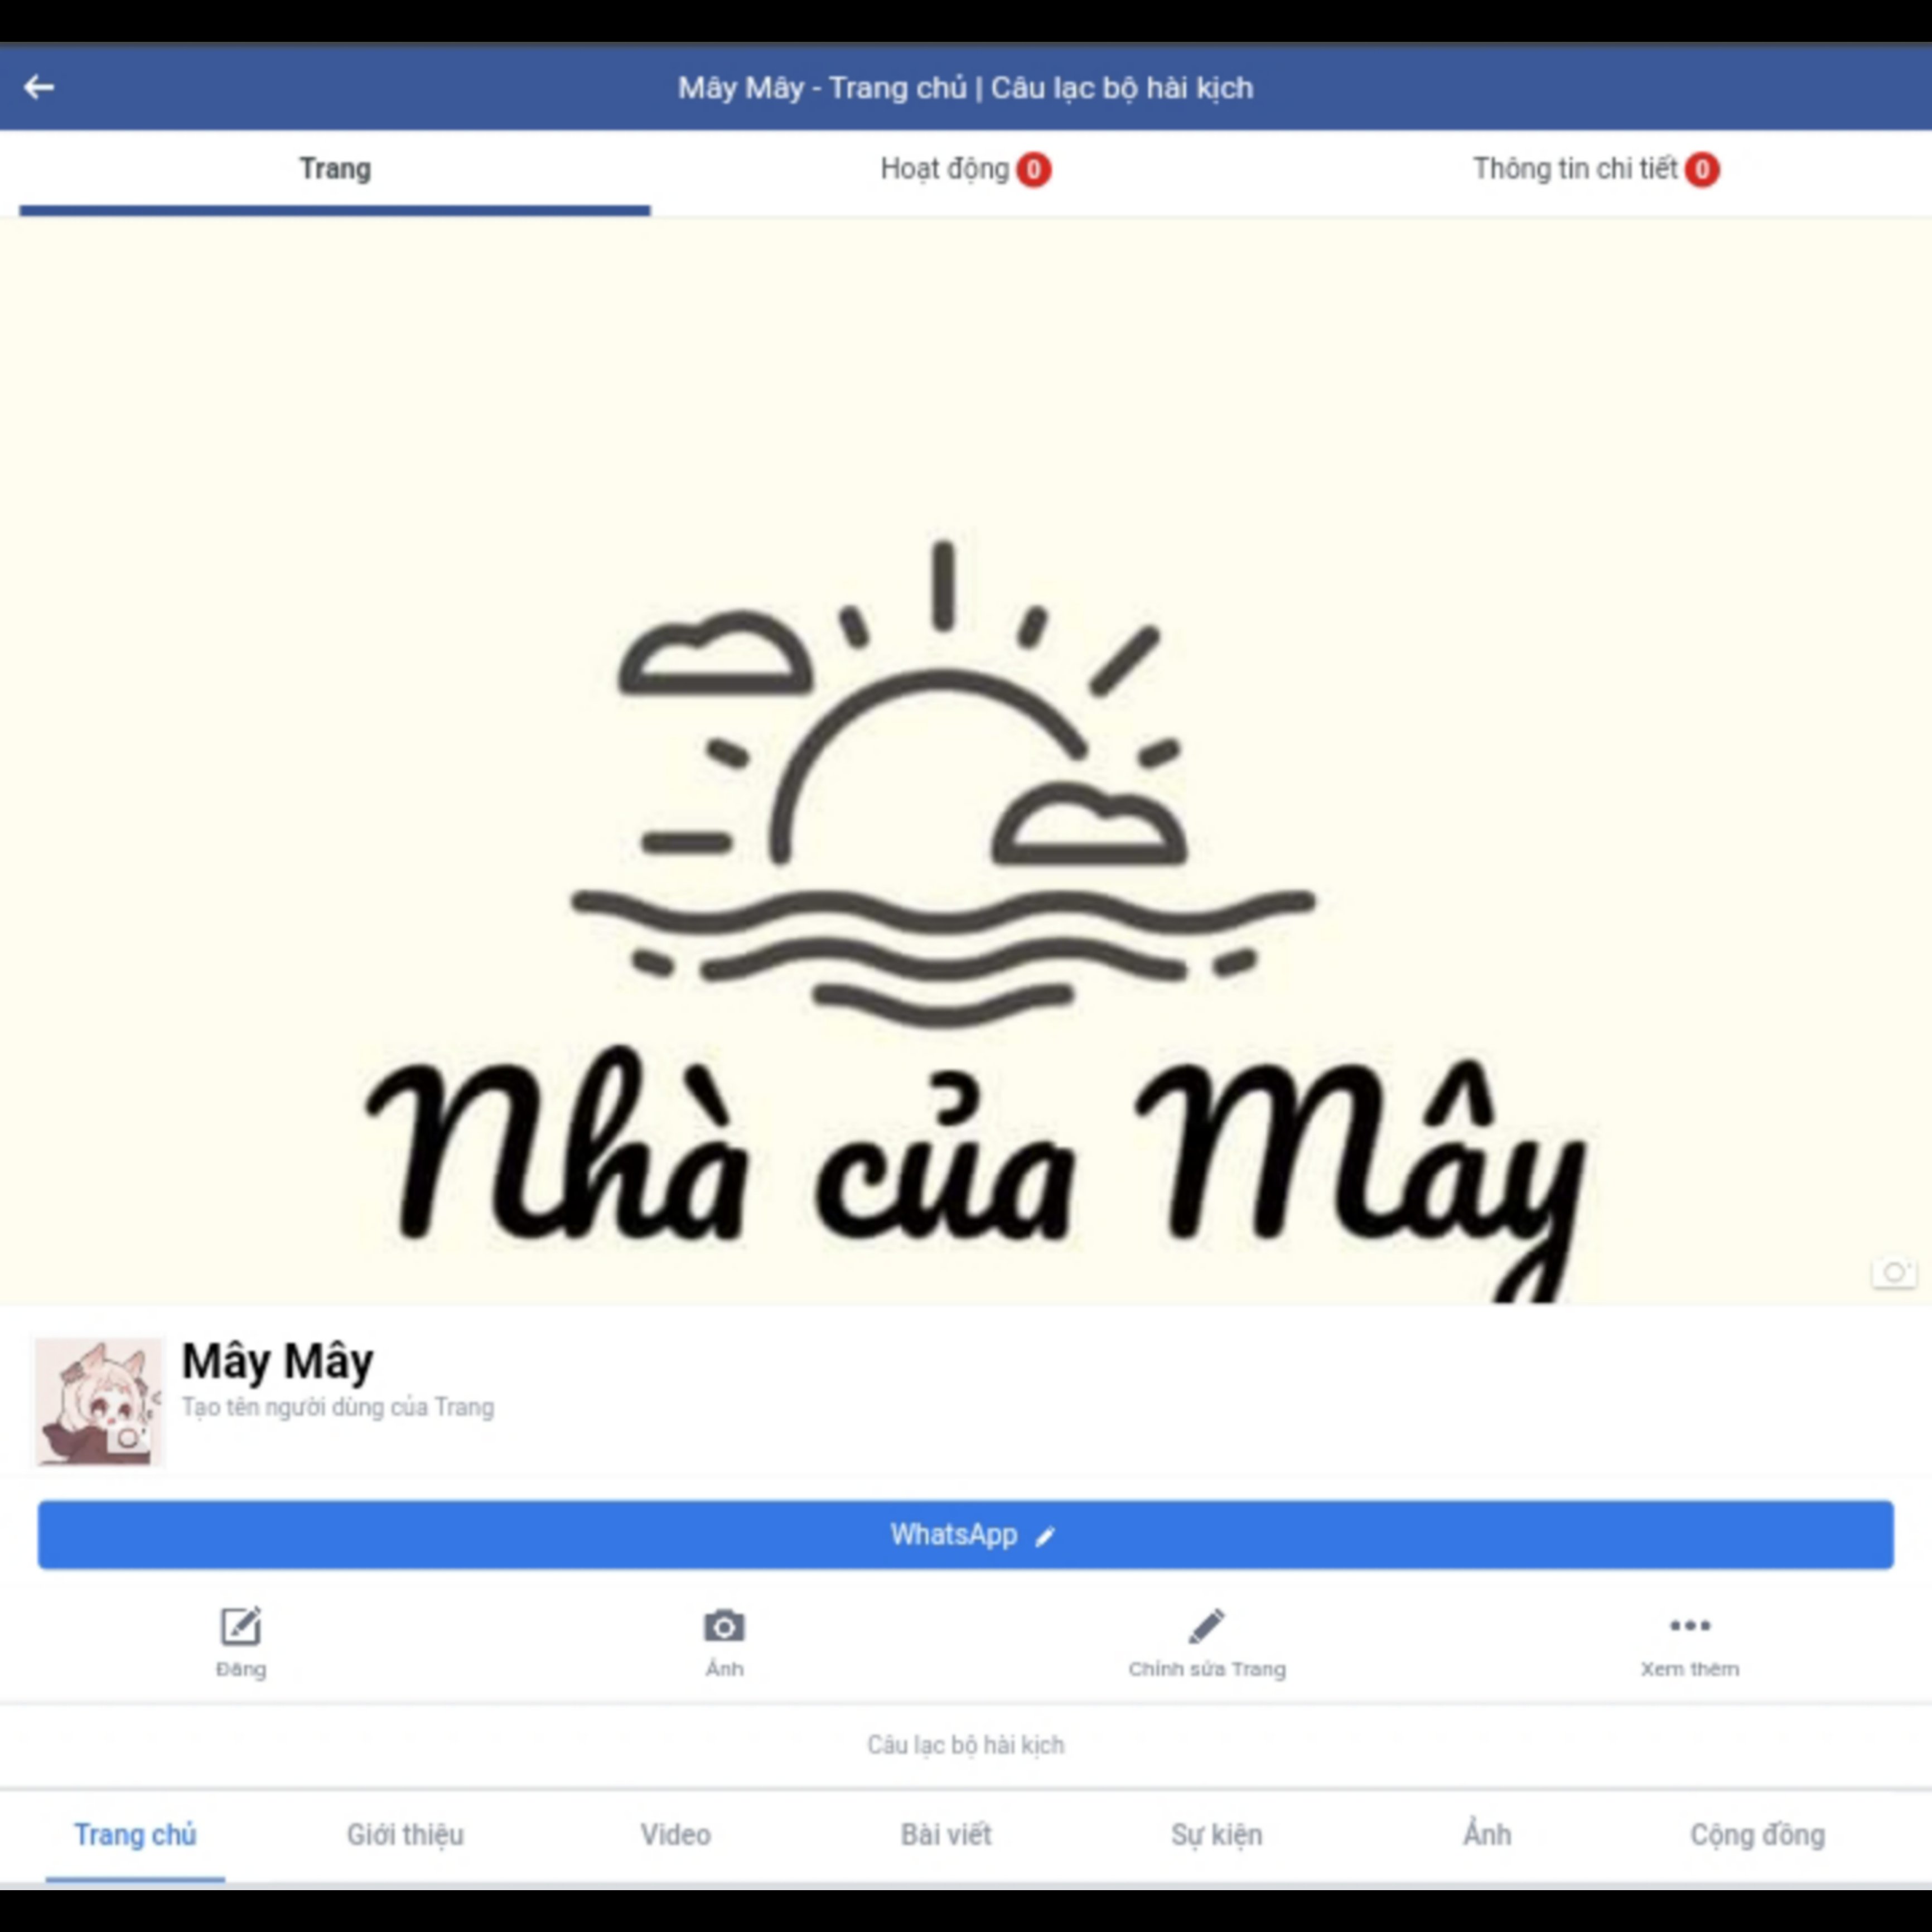
Task: Edit the WhatsApp button pencil icon
Action: (x=1045, y=1536)
